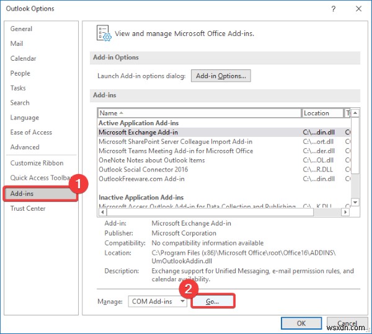
Task: Select Microsoft Teams Meeting Add-in row
Action: point(224,151)
